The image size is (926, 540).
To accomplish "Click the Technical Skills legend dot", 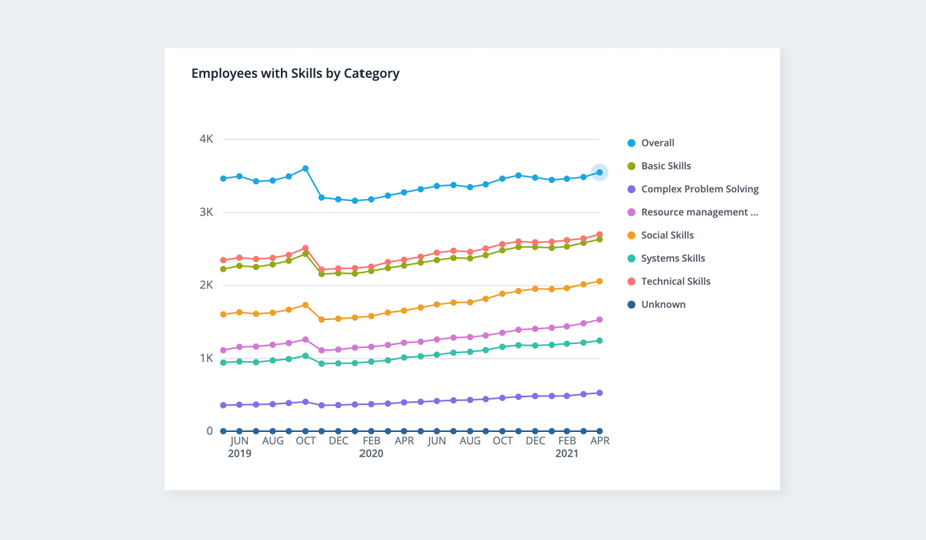I will point(631,282).
